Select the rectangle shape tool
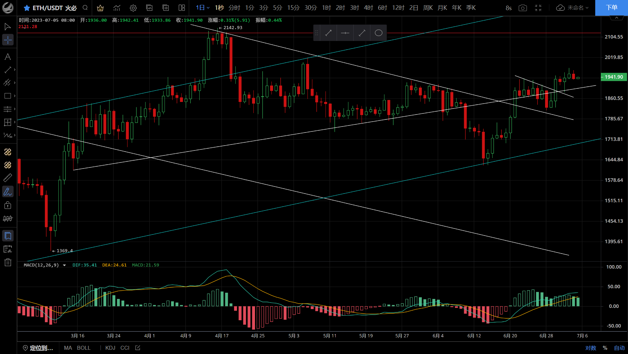Screen dimensions: 628x354 click(x=8, y=96)
